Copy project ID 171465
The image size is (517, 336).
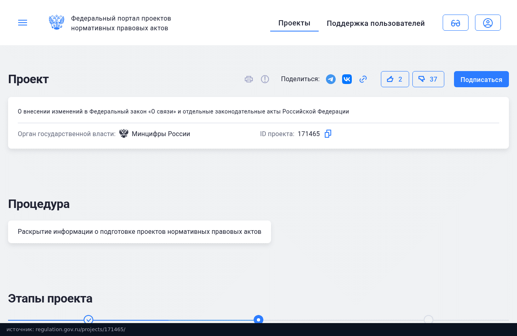click(328, 134)
